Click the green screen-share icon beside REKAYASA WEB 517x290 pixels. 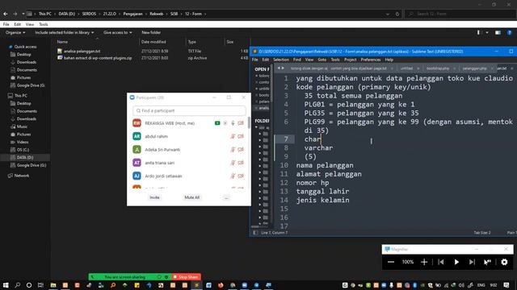point(217,123)
